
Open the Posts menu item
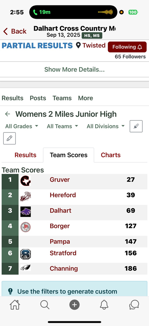[38, 98]
